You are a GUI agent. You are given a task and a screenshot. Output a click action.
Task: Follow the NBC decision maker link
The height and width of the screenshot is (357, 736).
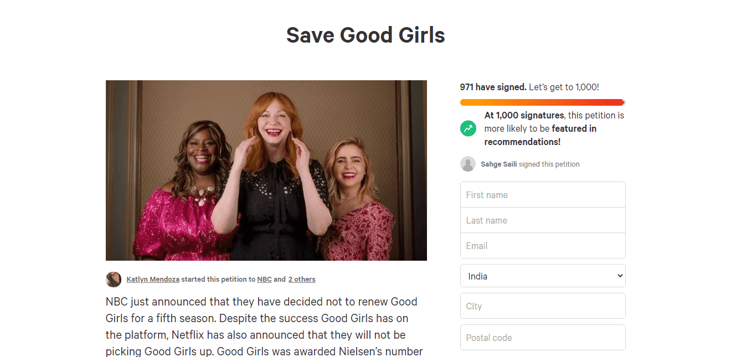point(264,280)
